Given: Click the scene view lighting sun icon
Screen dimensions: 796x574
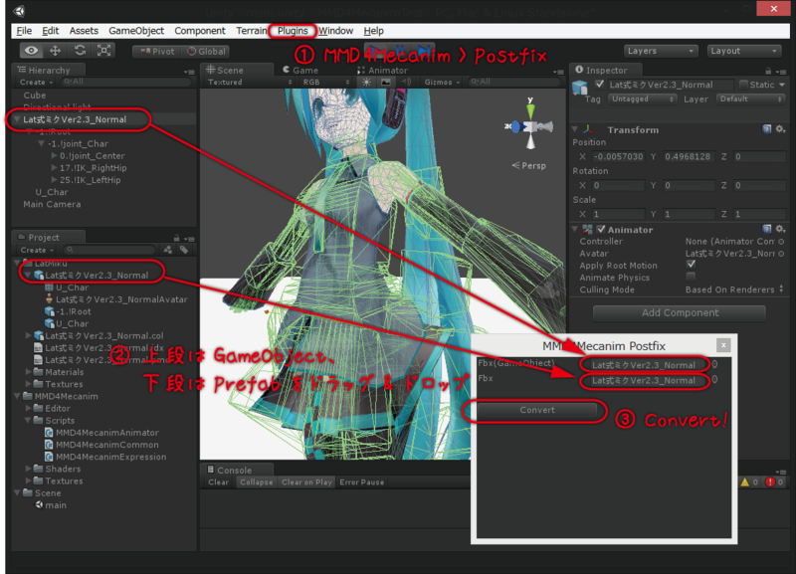Looking at the screenshot, I should (x=365, y=83).
